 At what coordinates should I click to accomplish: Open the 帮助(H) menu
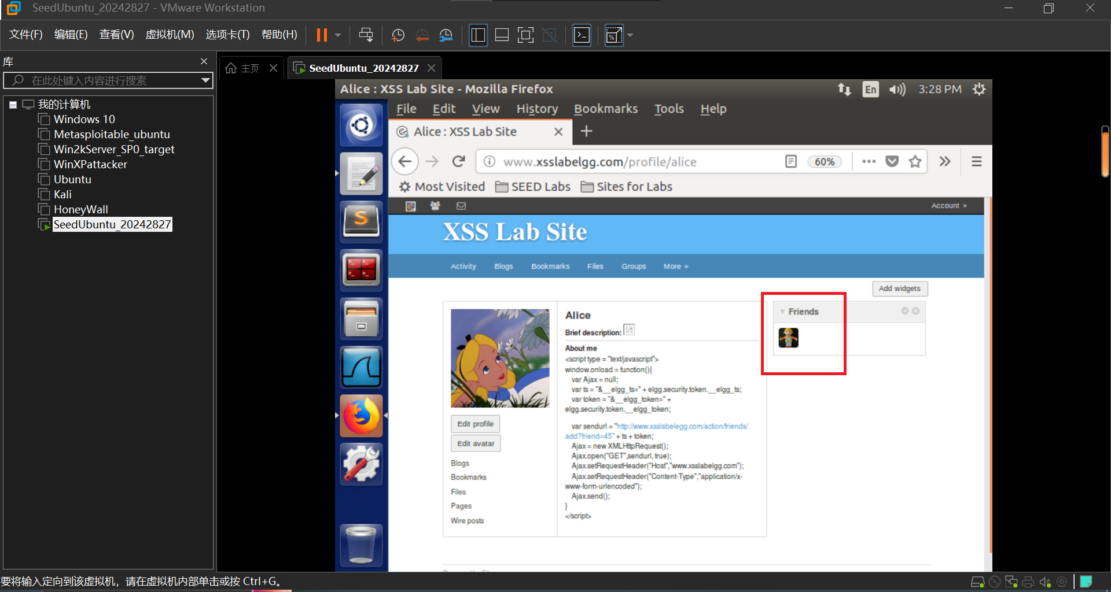pyautogui.click(x=279, y=35)
